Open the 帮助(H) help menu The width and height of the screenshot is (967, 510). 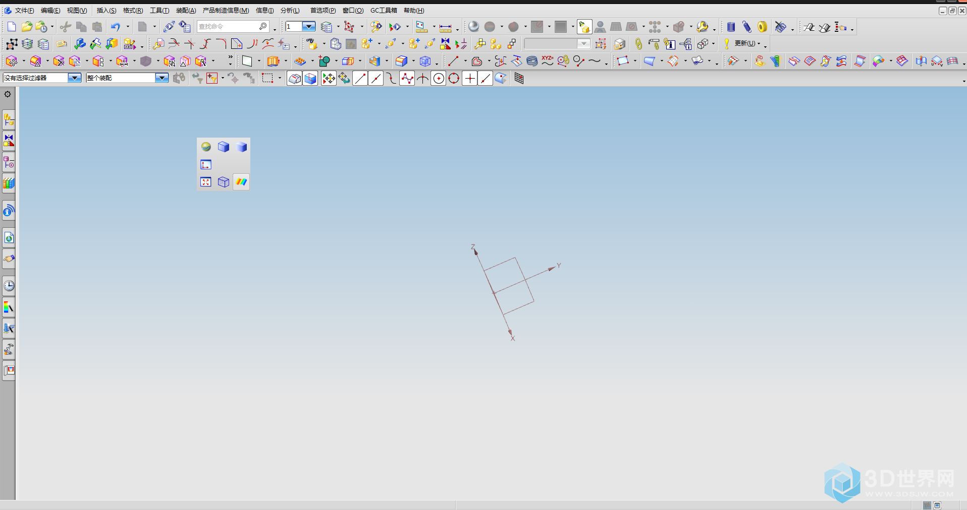pyautogui.click(x=414, y=10)
